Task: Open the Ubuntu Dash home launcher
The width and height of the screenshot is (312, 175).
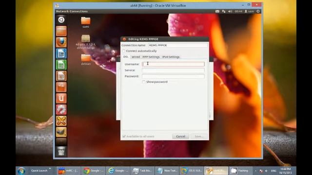Action: pos(61,19)
